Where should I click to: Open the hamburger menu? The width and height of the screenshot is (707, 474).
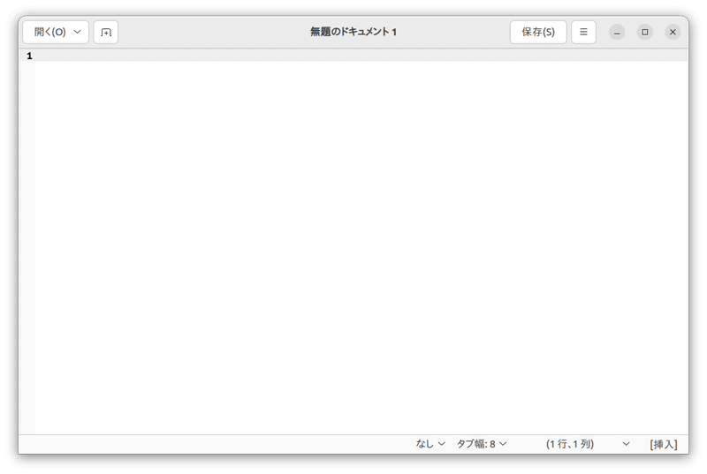point(583,32)
